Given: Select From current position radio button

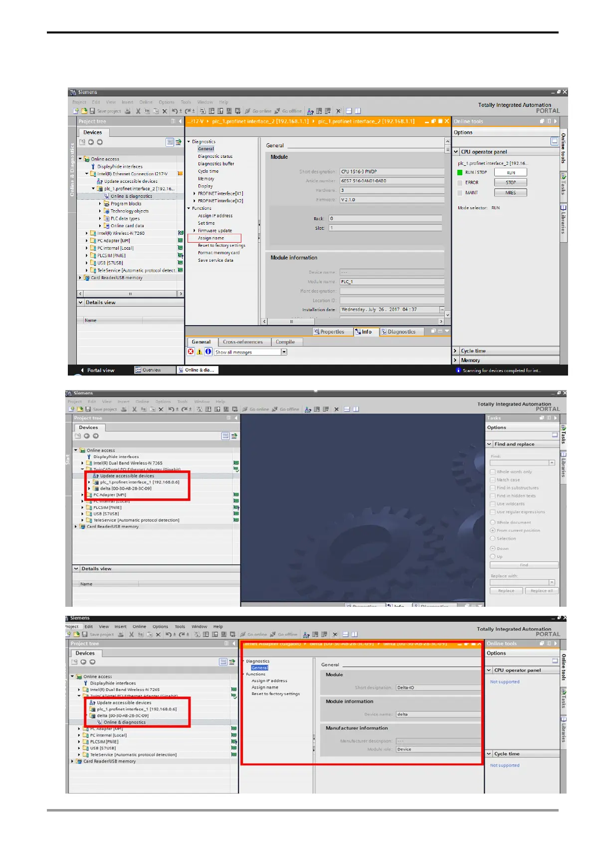Looking at the screenshot, I should [x=492, y=530].
